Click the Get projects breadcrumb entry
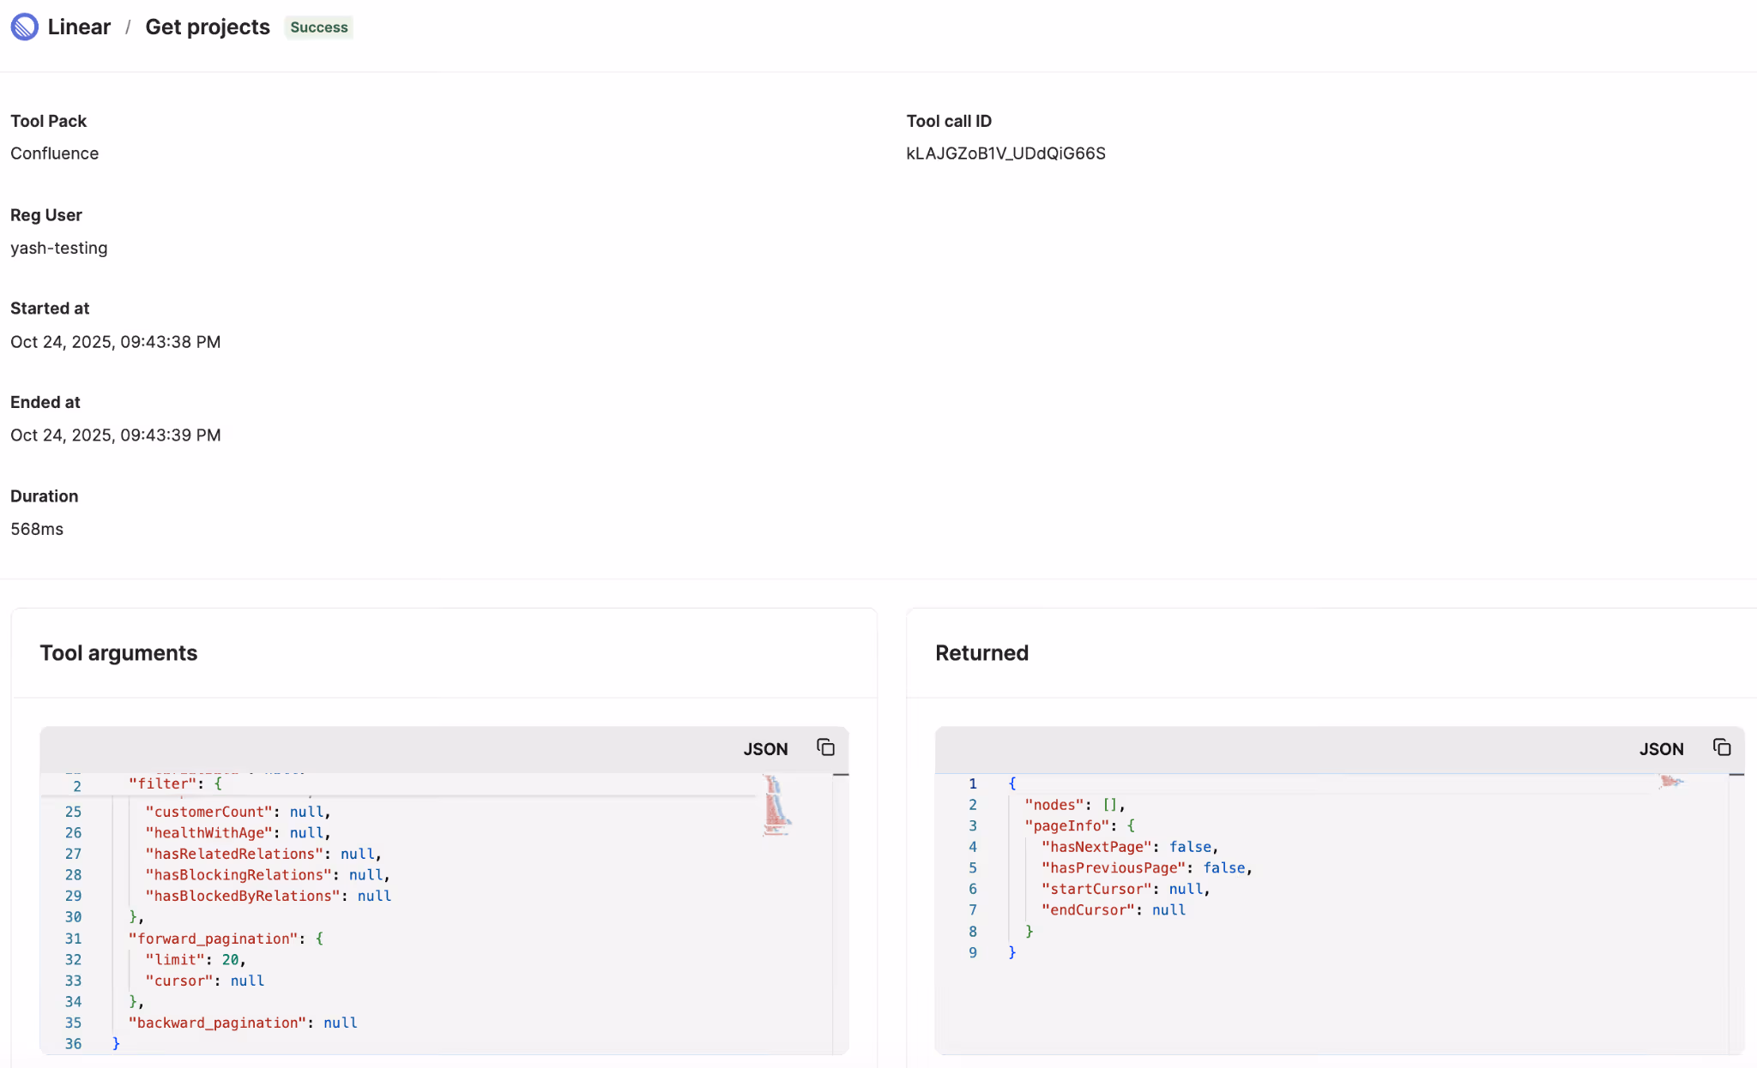The height and width of the screenshot is (1068, 1757). tap(208, 27)
